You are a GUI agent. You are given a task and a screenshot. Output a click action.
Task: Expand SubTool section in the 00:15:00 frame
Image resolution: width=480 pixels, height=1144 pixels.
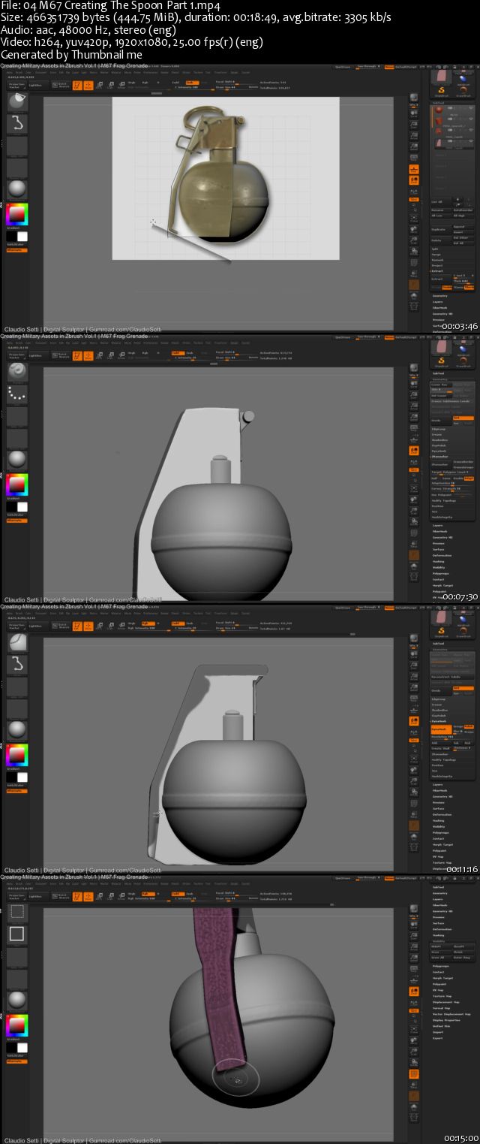tap(438, 887)
